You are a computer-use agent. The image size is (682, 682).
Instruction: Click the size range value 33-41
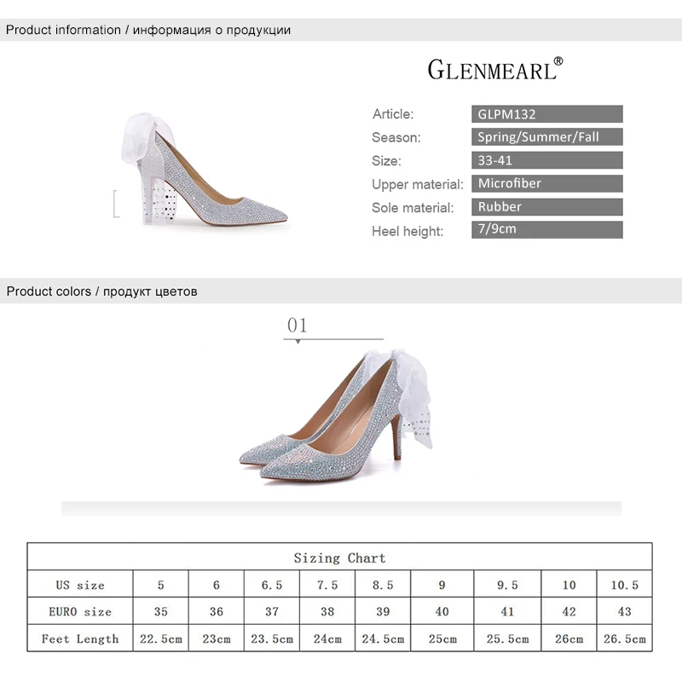click(x=547, y=160)
